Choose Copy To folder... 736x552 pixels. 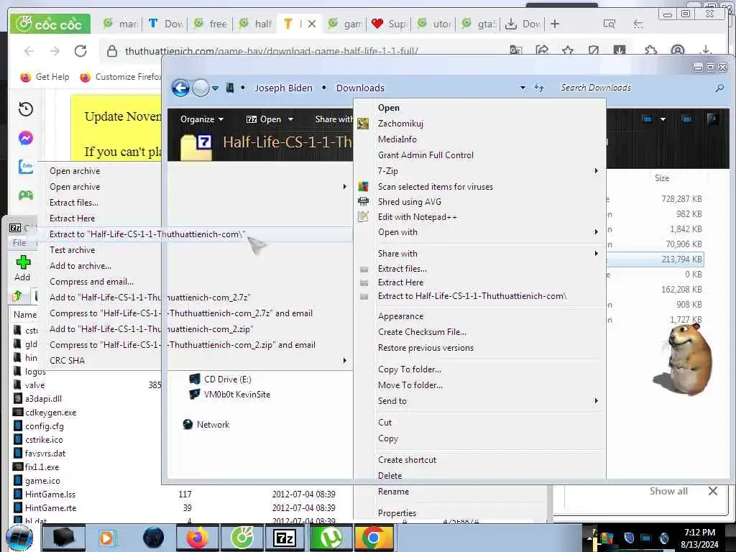coord(409,369)
